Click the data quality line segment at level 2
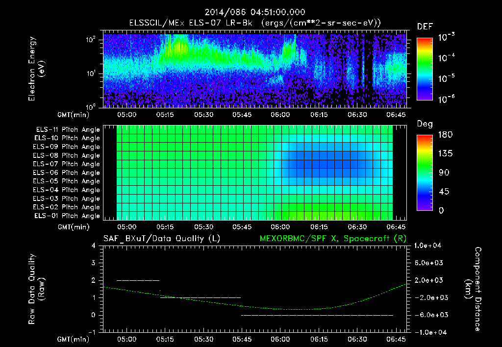Image resolution: width=502 pixels, height=347 pixels. (x=138, y=280)
